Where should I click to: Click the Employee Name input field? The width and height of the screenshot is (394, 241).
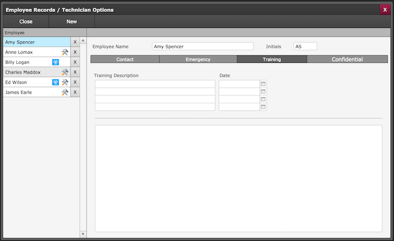203,46
